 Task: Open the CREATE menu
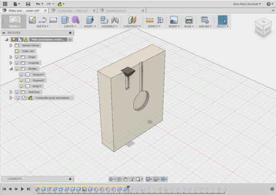[x=70, y=26]
